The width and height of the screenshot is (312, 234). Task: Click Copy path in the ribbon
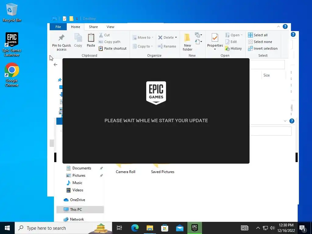(110, 42)
